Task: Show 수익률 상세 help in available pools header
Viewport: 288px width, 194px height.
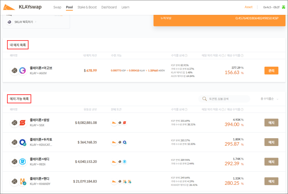Action: tap(186, 109)
